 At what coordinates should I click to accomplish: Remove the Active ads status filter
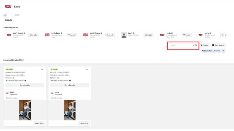(x=223, y=51)
